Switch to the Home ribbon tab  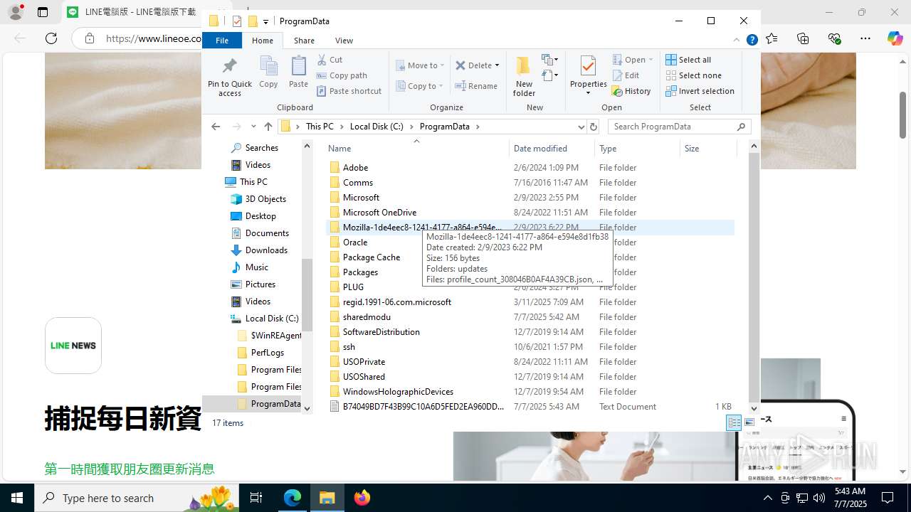pyautogui.click(x=263, y=41)
